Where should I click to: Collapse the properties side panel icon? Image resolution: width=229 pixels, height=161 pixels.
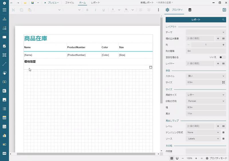click(224, 10)
